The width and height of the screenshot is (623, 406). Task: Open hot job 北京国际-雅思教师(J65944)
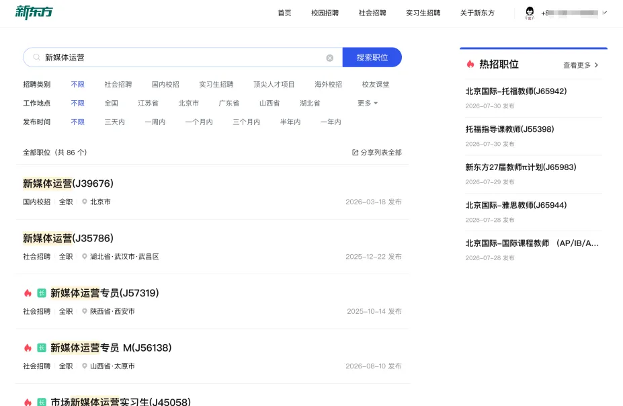click(x=516, y=206)
